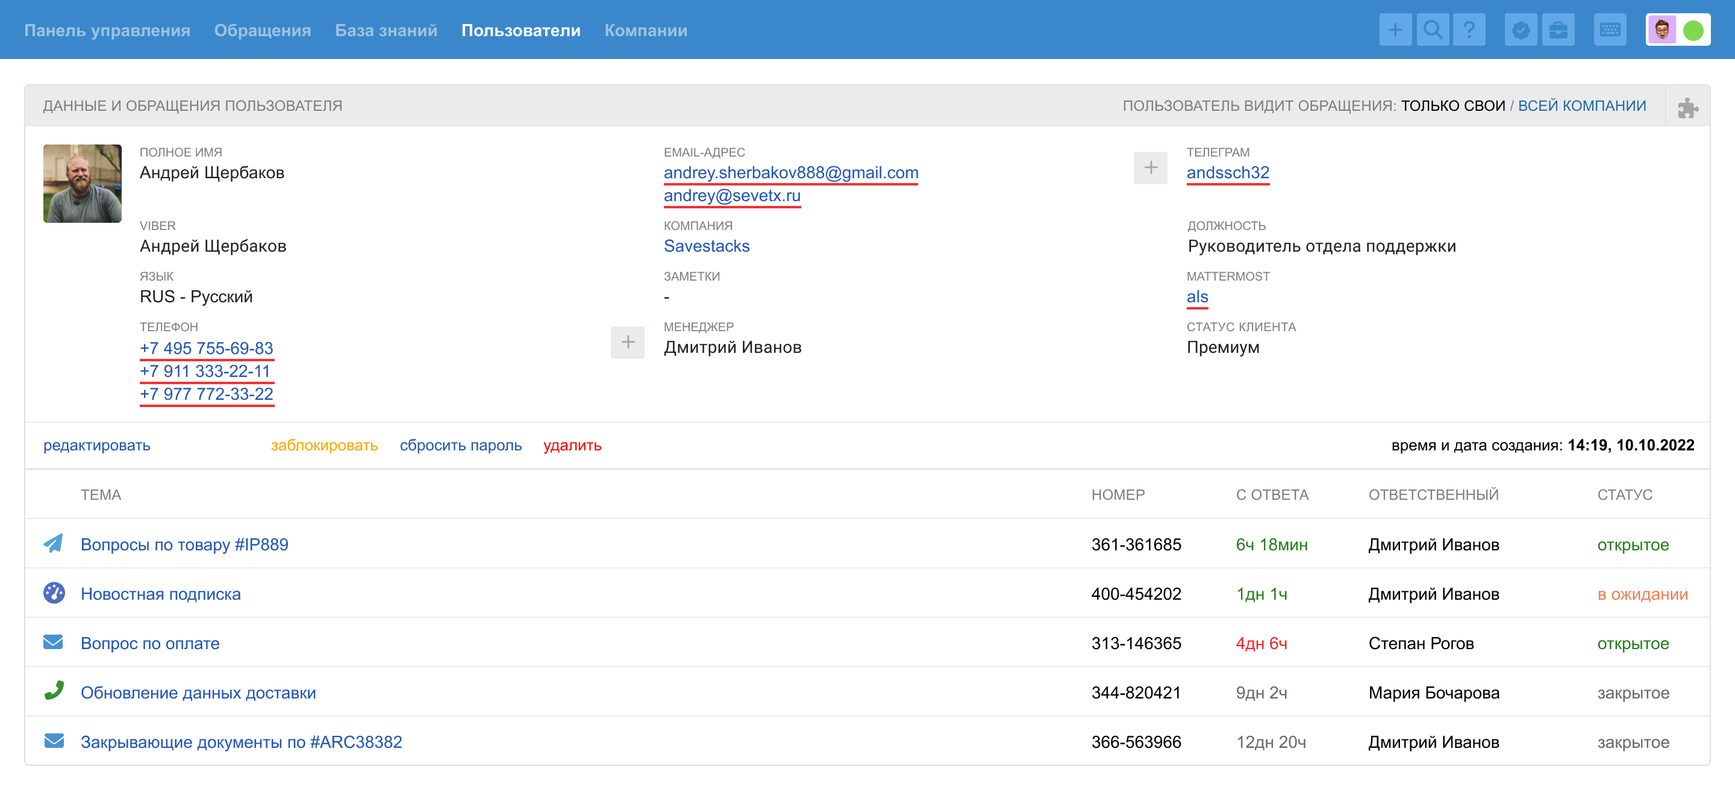Viewport: 1735px width, 790px height.
Task: Click the briefcase icon in top bar
Action: tap(1558, 30)
